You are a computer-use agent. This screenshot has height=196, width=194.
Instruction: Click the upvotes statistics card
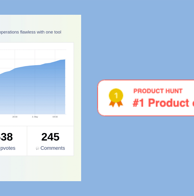[x=13, y=141]
